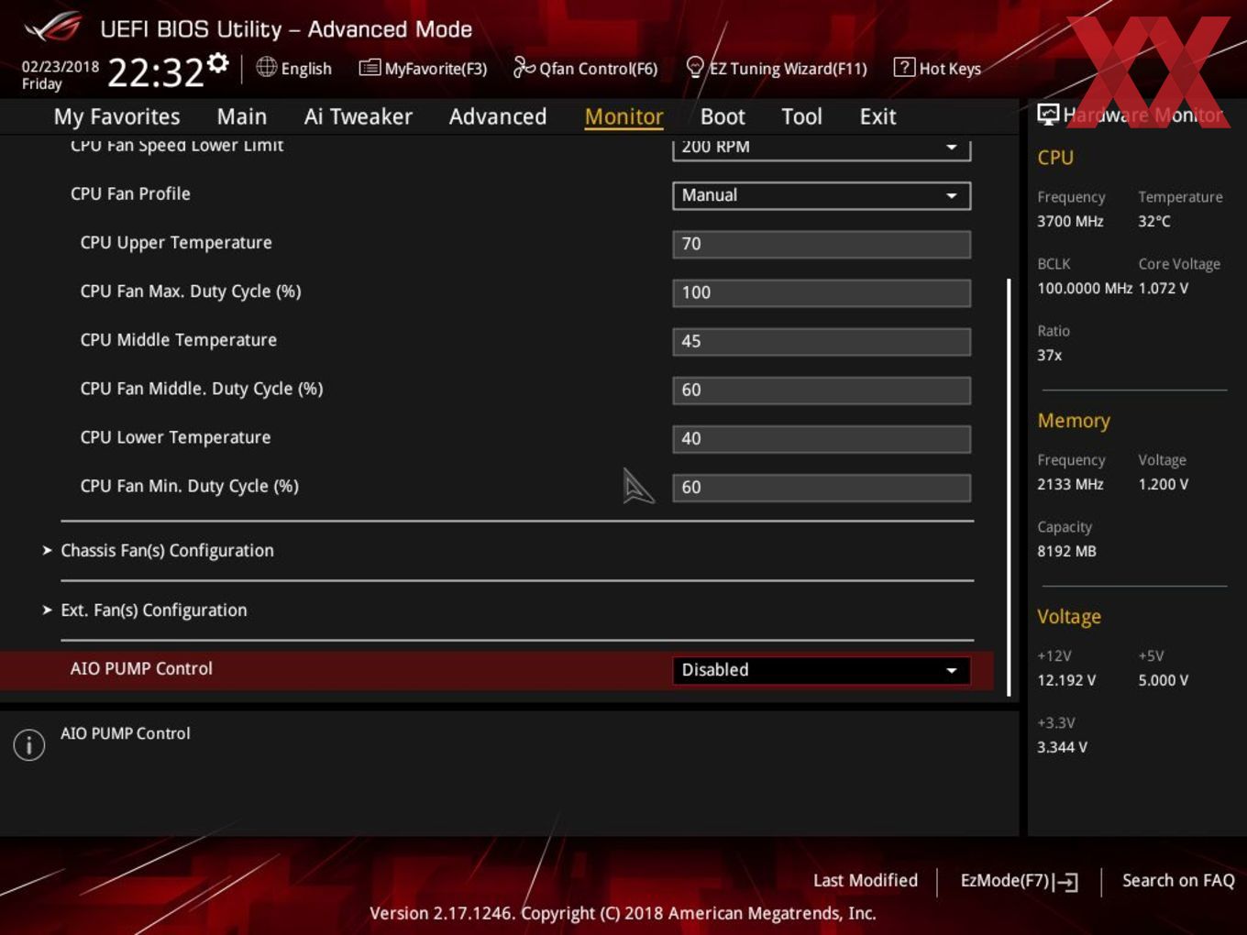This screenshot has width=1247, height=935.
Task: Open Qfan Control(F6)
Action: [585, 68]
